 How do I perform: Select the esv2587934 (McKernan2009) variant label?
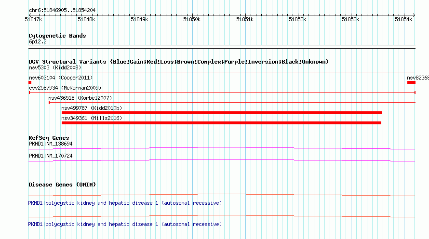click(x=65, y=88)
